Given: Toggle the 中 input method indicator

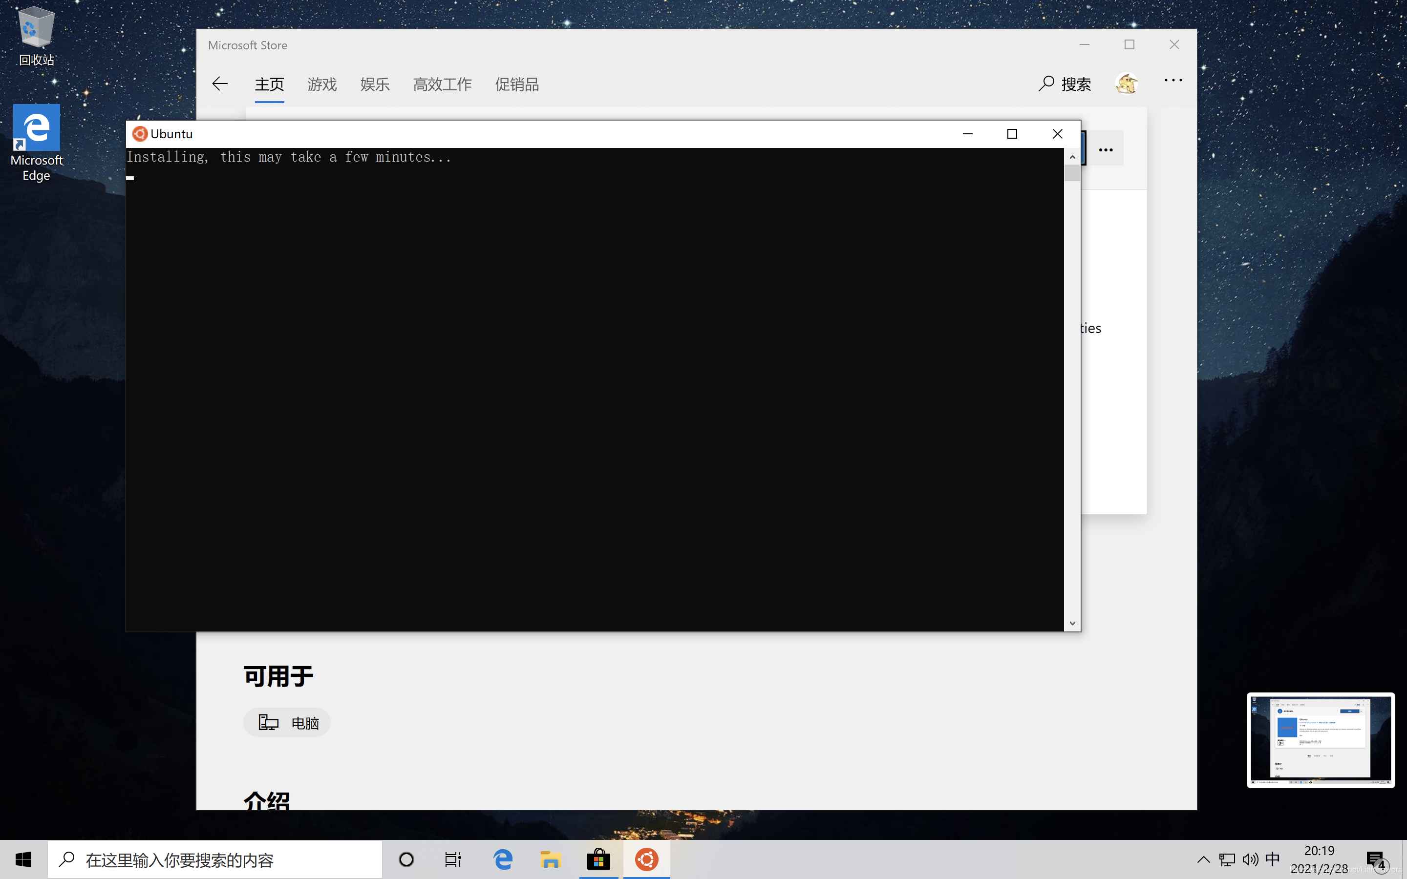Looking at the screenshot, I should click(1273, 859).
